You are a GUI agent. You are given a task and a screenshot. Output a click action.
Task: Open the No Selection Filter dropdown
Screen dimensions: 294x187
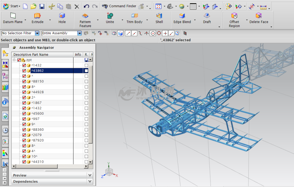click(37, 33)
